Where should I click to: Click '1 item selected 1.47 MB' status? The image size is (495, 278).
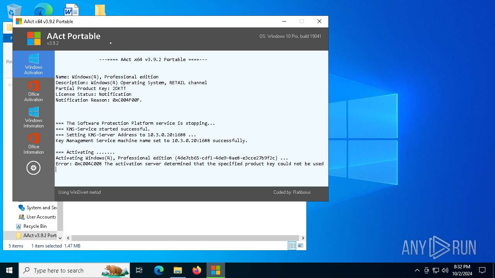click(x=56, y=246)
